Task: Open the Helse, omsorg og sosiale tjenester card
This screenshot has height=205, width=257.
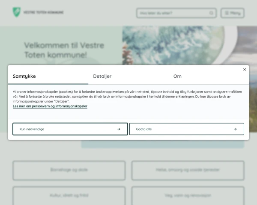Action: (188, 170)
